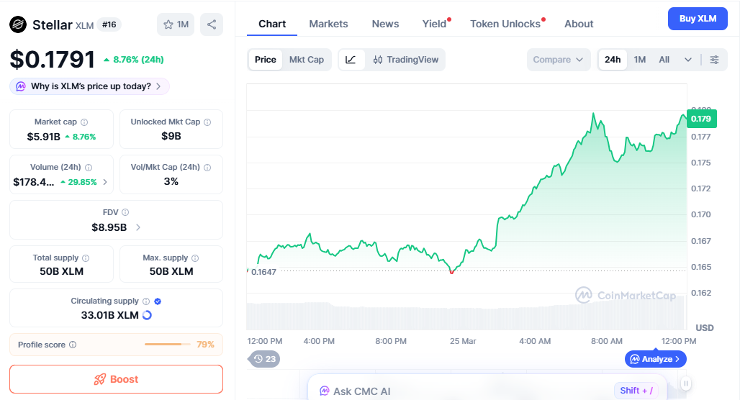The width and height of the screenshot is (740, 400).
Task: Add Stellar to watchlist with star button
Action: [176, 24]
